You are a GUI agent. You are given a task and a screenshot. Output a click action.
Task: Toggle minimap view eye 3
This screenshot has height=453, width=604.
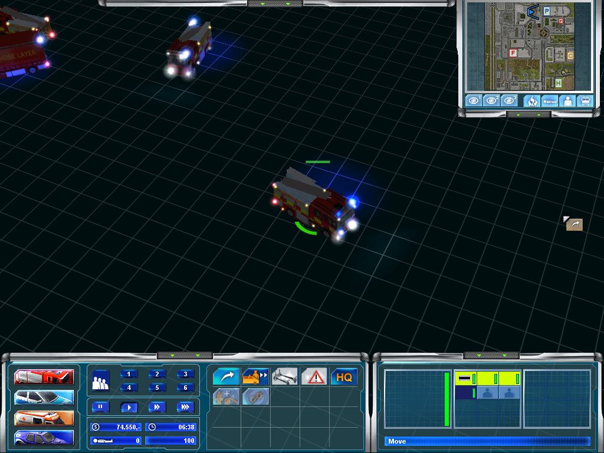[509, 100]
